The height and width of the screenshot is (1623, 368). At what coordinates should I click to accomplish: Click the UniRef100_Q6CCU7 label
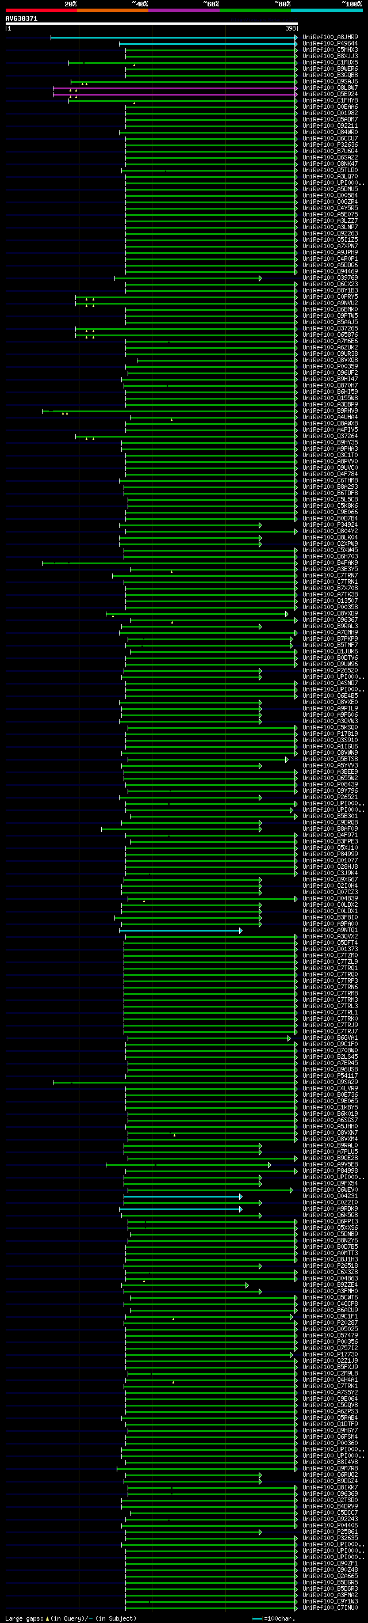pyautogui.click(x=329, y=139)
